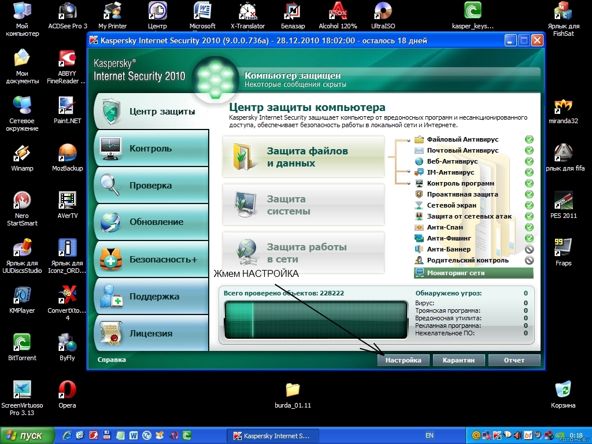Image resolution: width=592 pixels, height=444 pixels.
Task: Expand Защита работы в сети block
Action: pos(303,253)
